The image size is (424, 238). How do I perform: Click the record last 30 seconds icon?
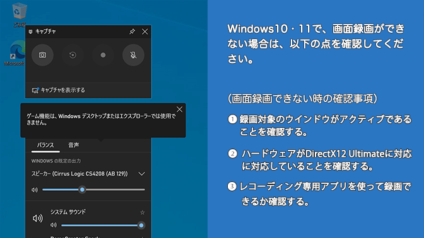(x=73, y=55)
